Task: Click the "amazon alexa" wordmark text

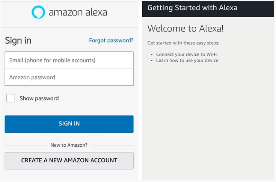Action: pos(78,12)
